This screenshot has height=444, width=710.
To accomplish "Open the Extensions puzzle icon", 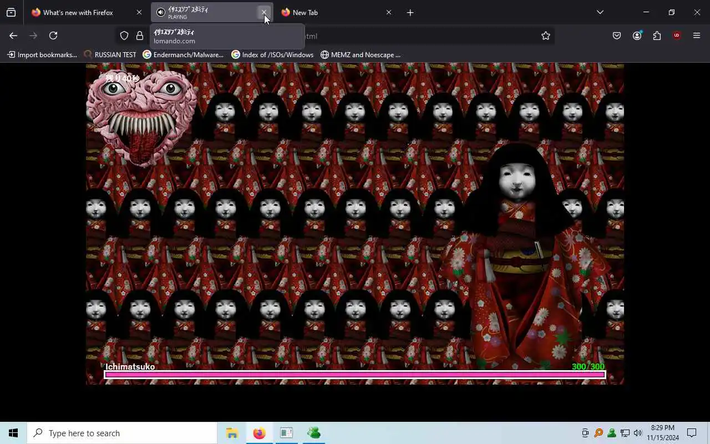I will (657, 36).
